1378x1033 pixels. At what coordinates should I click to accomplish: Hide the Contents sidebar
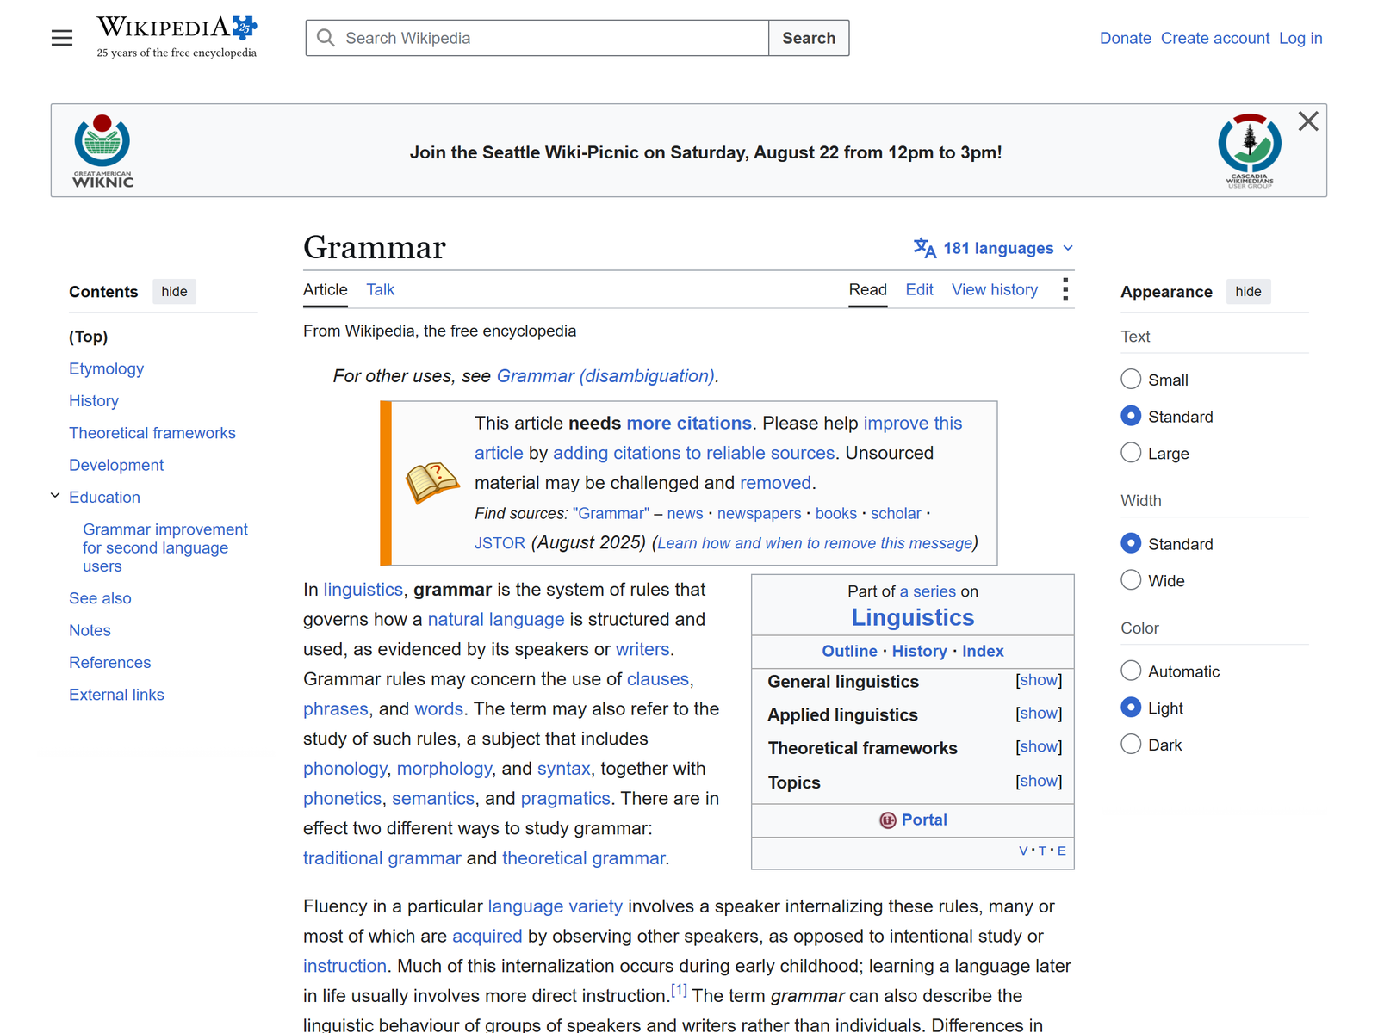(x=174, y=292)
